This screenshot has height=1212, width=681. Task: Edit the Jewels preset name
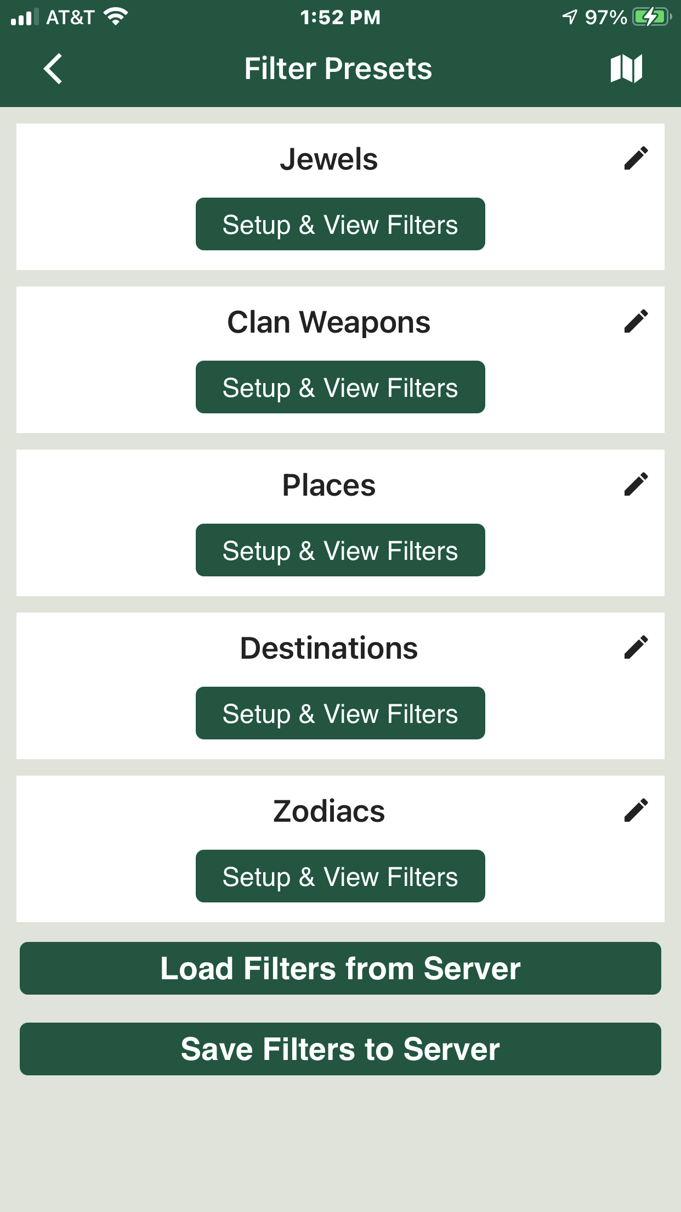tap(636, 158)
